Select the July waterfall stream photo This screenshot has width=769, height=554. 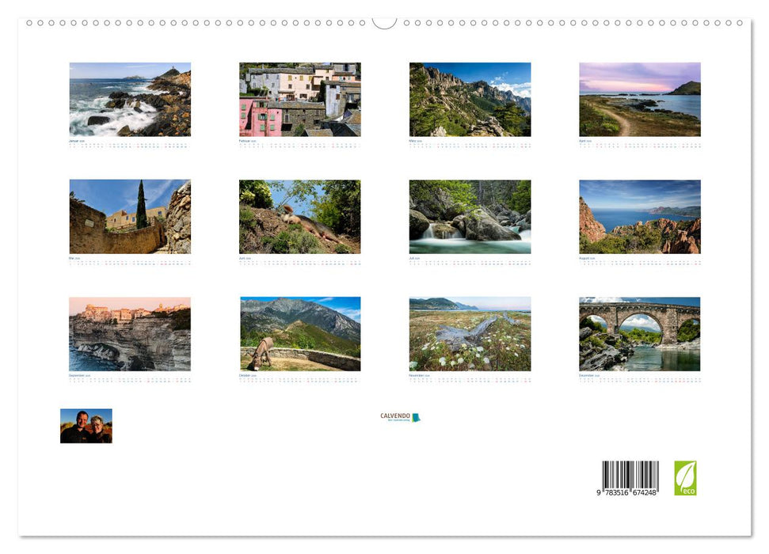(470, 216)
